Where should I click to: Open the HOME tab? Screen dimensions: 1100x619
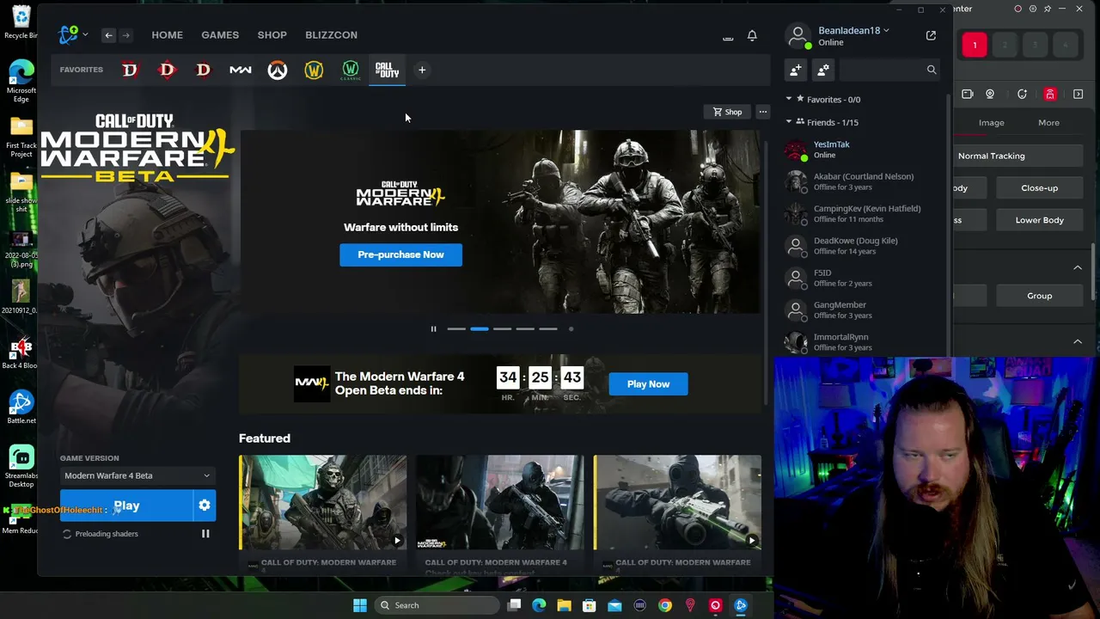click(x=167, y=35)
